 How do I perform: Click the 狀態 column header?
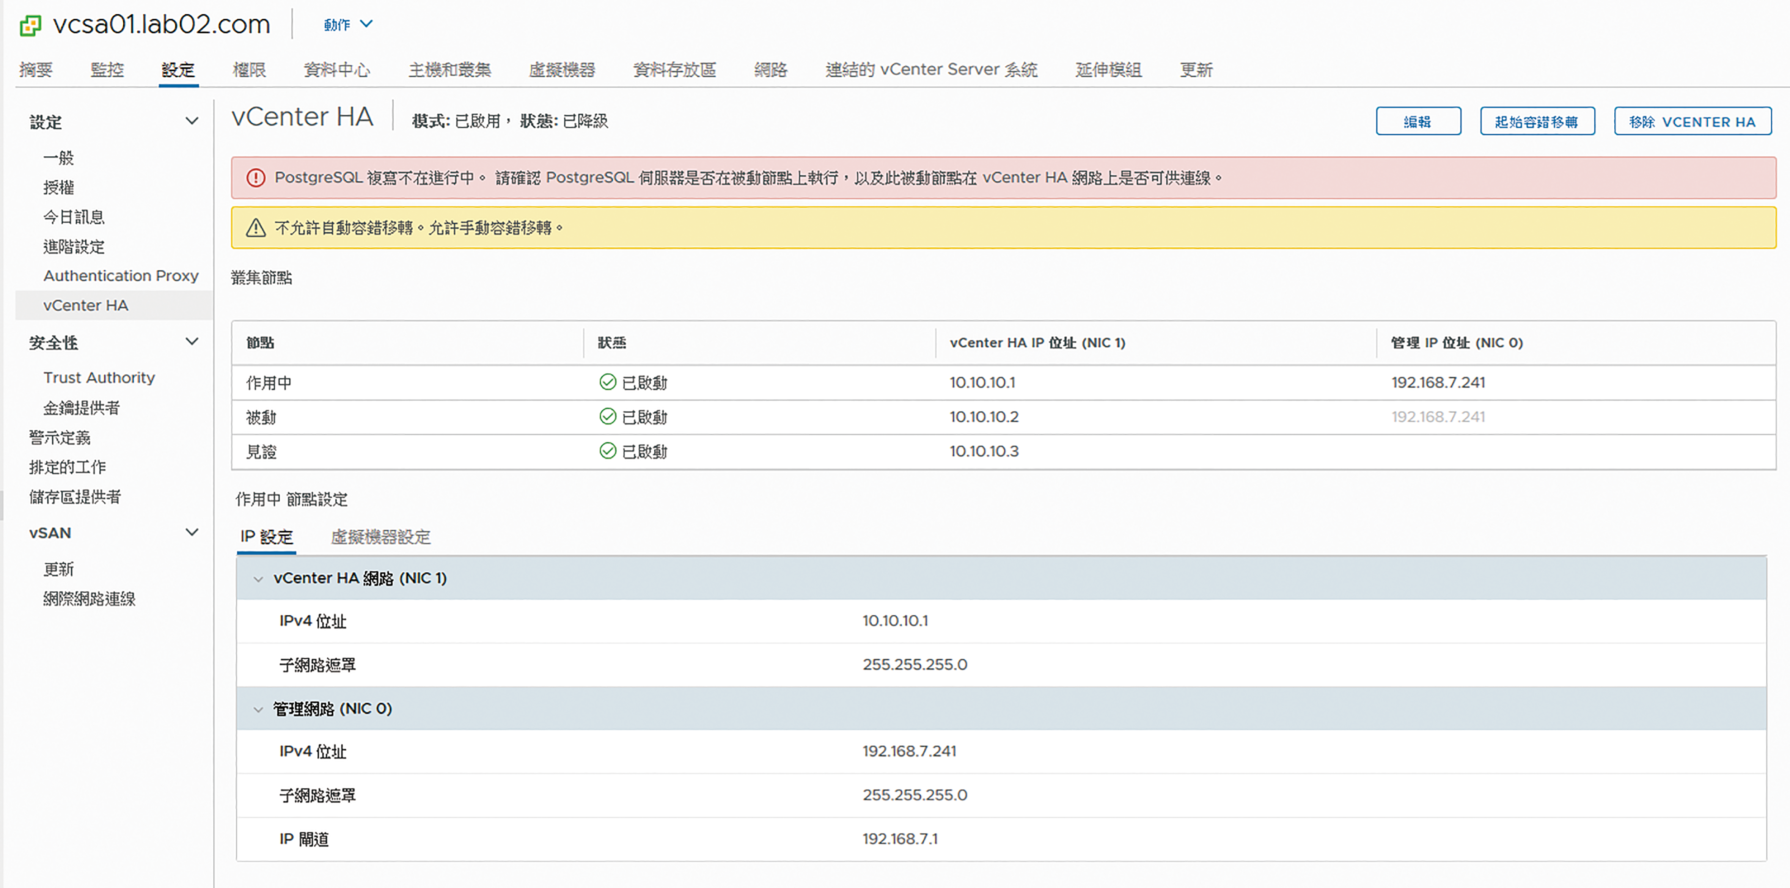click(x=612, y=343)
